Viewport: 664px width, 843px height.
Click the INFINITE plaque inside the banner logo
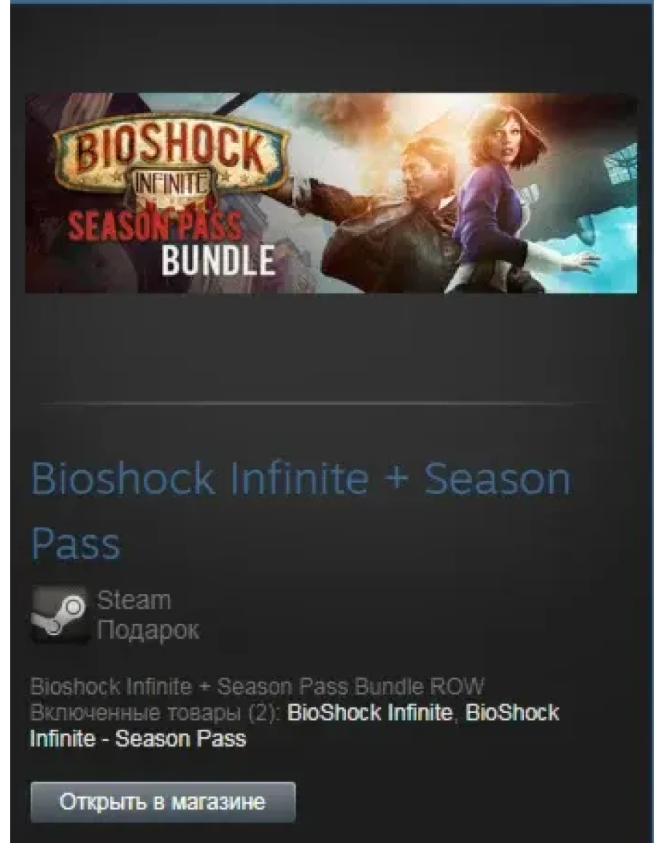(x=171, y=185)
